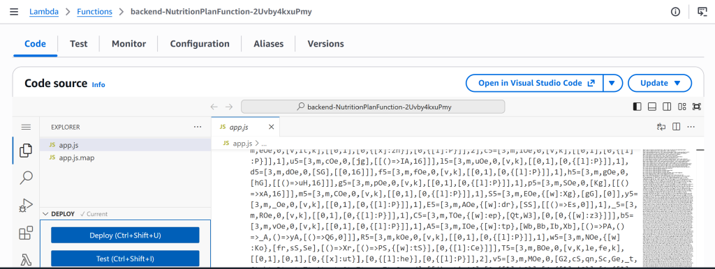Toggle the primary side bar layout icon
Image resolution: width=715 pixels, height=269 pixels.
point(637,107)
